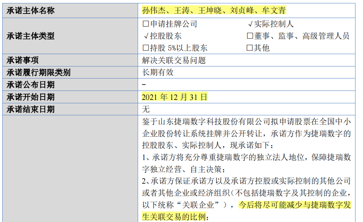This screenshot has height=222, width=363.
Task: Uncheck the 实际控制人 check mark
Action: point(250,24)
